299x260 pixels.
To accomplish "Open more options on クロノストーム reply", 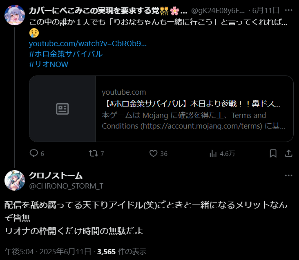I will 288,175.
